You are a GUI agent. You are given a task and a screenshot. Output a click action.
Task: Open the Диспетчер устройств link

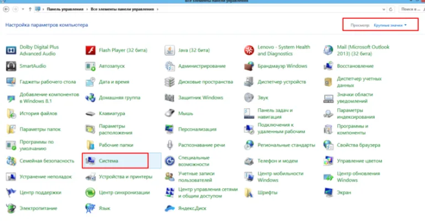[282, 82]
